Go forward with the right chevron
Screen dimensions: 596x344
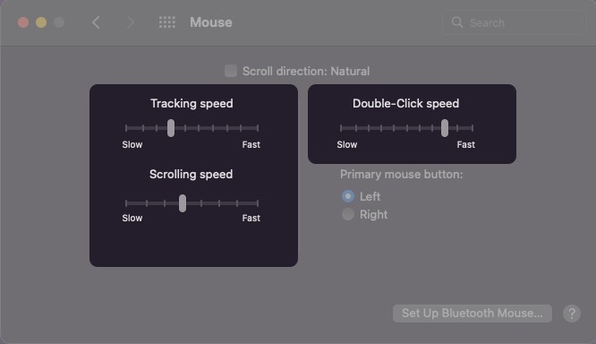click(x=131, y=22)
